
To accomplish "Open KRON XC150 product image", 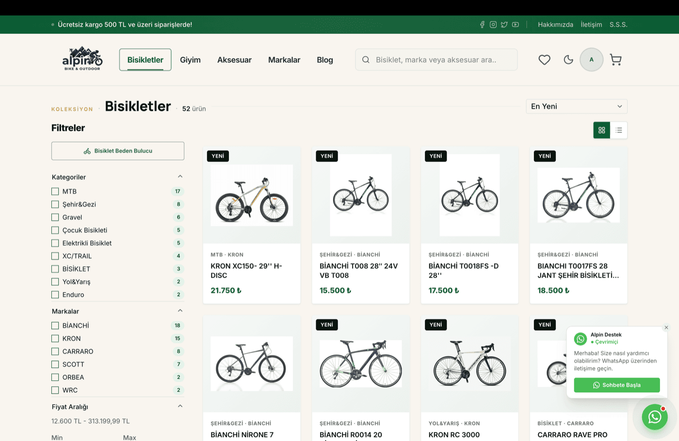I will coord(252,195).
